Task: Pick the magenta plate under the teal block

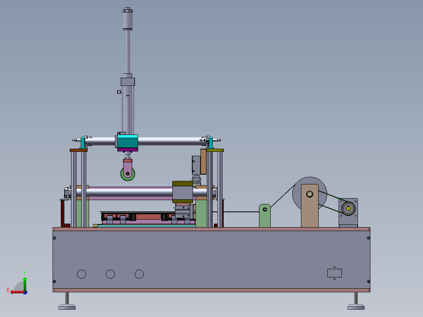Action: point(128,150)
